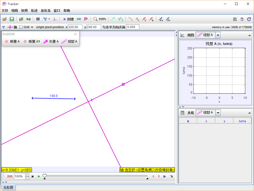Open the 座标系 menu
This screenshot has height=191, width=254.
click(46, 11)
